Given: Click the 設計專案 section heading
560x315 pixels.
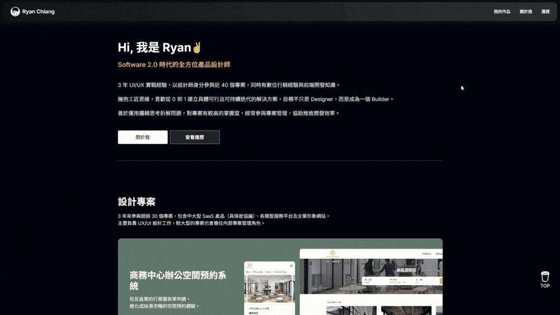Looking at the screenshot, I should point(137,202).
